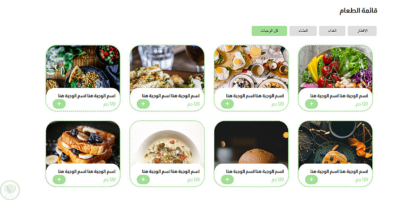
Task: Click plus icon on burger bun card
Action: tap(227, 180)
